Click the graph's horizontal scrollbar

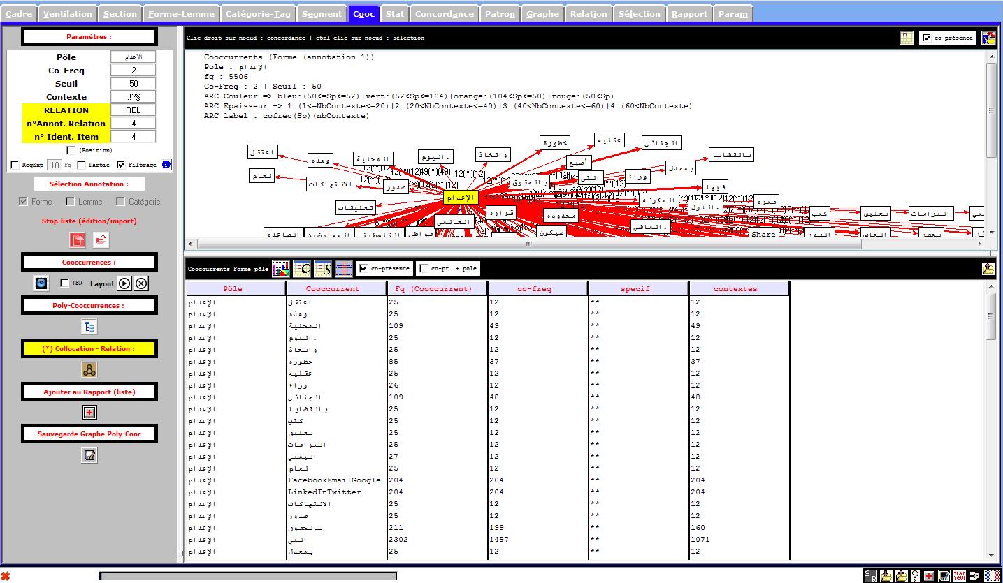click(528, 244)
